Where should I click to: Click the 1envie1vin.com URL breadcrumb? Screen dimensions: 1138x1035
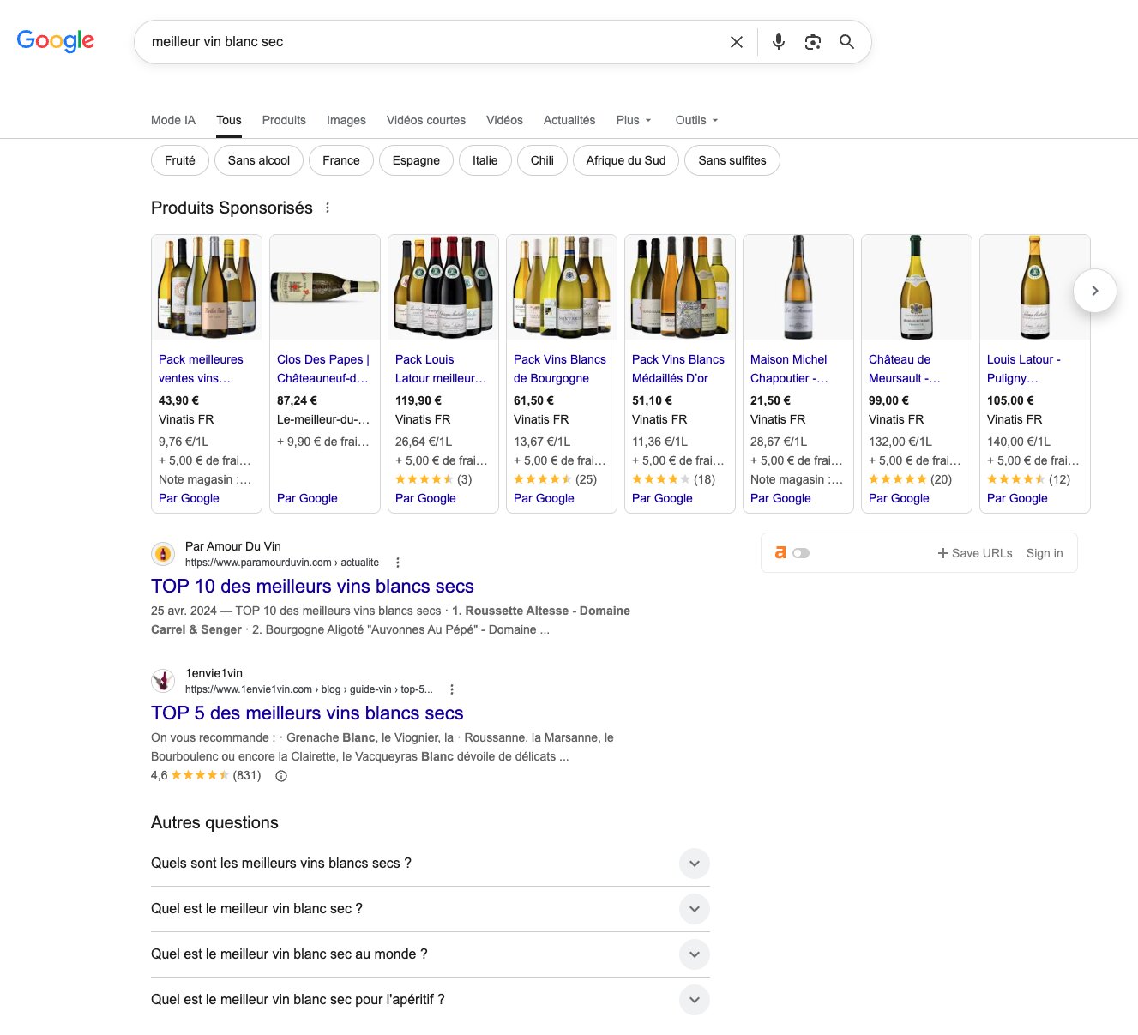click(x=309, y=689)
